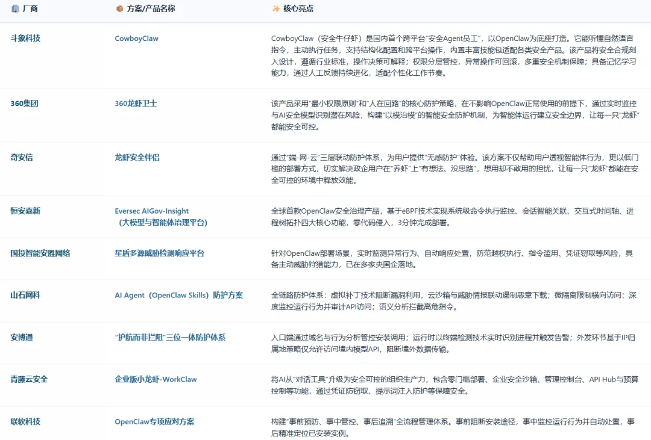Image resolution: width=651 pixels, height=440 pixels.
Task: Click the 奇安信 description about 端-网-云
Action: coord(454,169)
